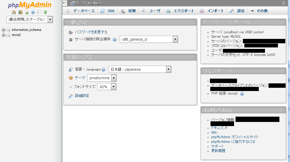290x162 pixels.
Task: Click the export icon in the エクスポート tab
Action: [x=168, y=11]
